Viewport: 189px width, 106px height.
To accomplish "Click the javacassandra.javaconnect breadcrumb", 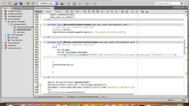I will tap(50, 97).
